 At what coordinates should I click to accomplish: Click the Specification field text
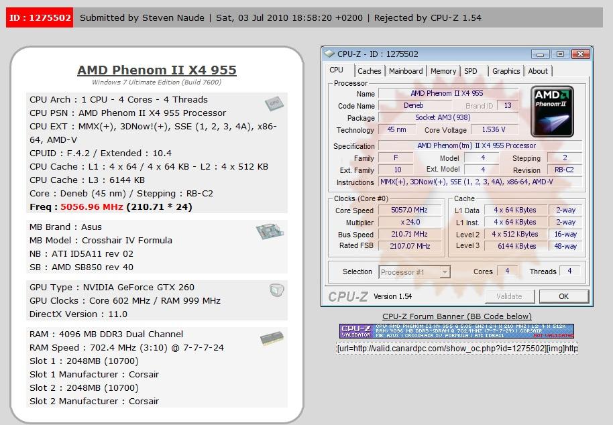click(480, 145)
